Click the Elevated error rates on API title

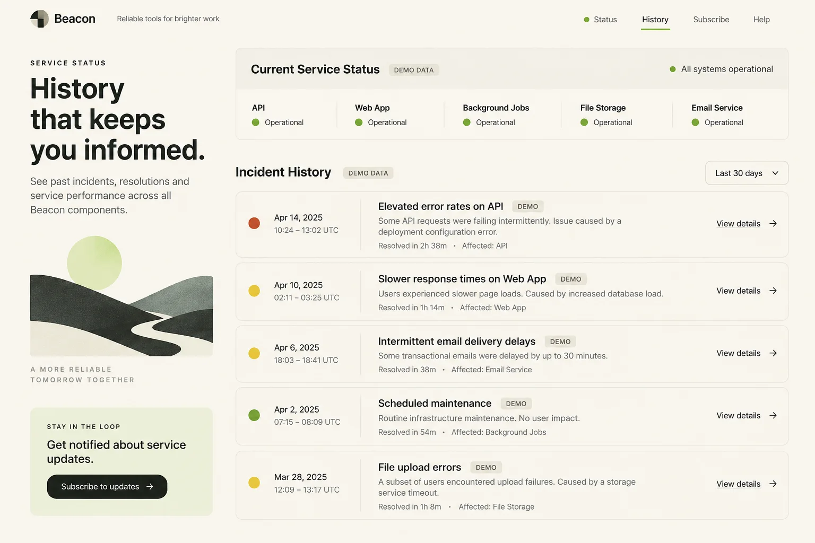[x=441, y=206]
